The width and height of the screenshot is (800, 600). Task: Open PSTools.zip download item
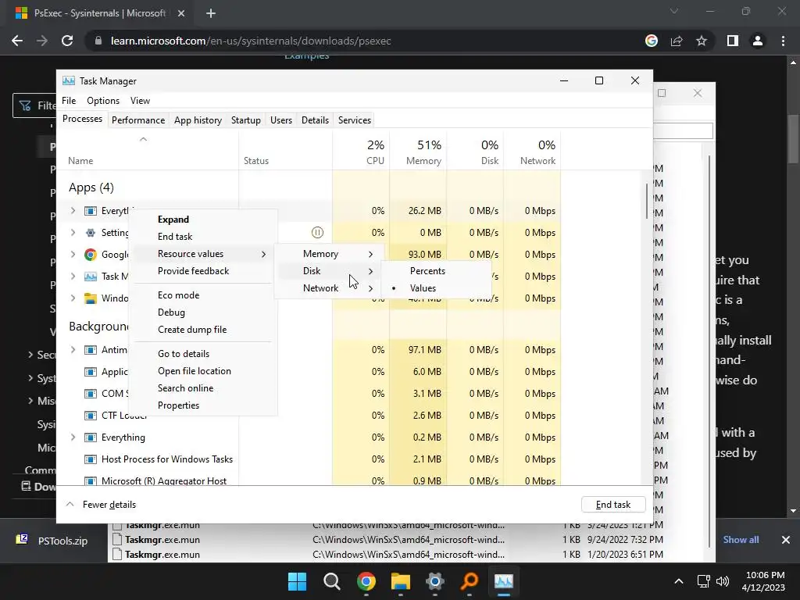click(53, 541)
